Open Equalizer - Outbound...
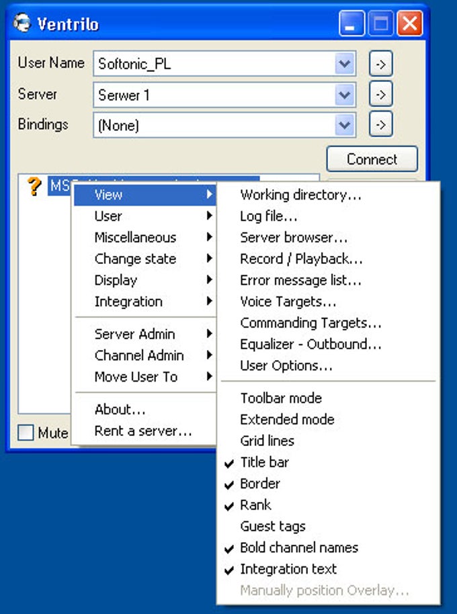This screenshot has width=457, height=614. click(x=328, y=344)
